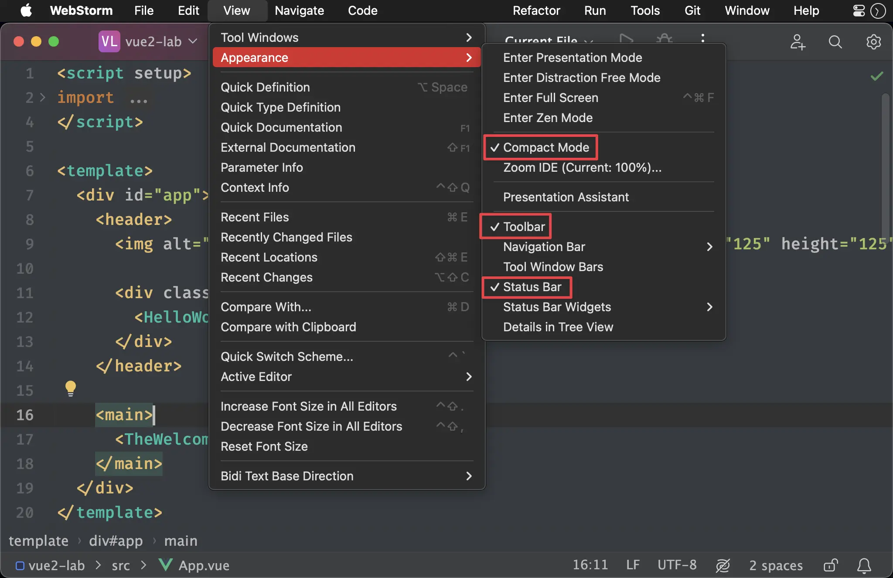Toggle Toolbar visibility
This screenshot has height=578, width=893.
pos(523,227)
